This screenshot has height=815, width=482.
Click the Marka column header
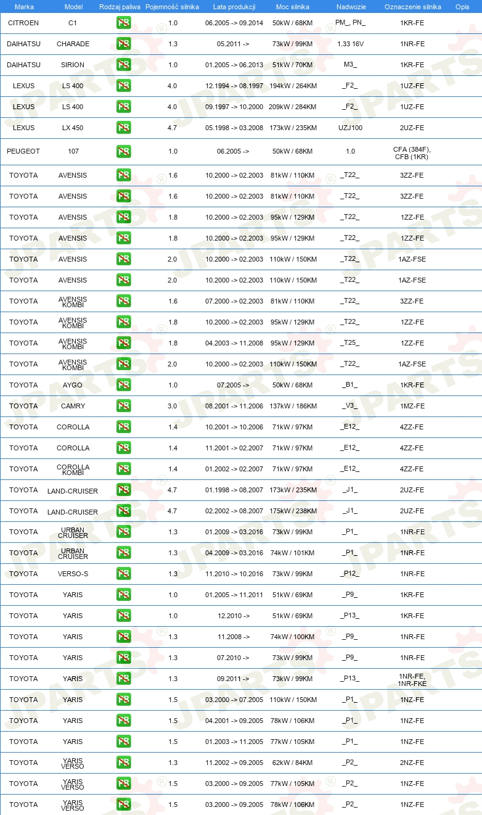pyautogui.click(x=24, y=6)
